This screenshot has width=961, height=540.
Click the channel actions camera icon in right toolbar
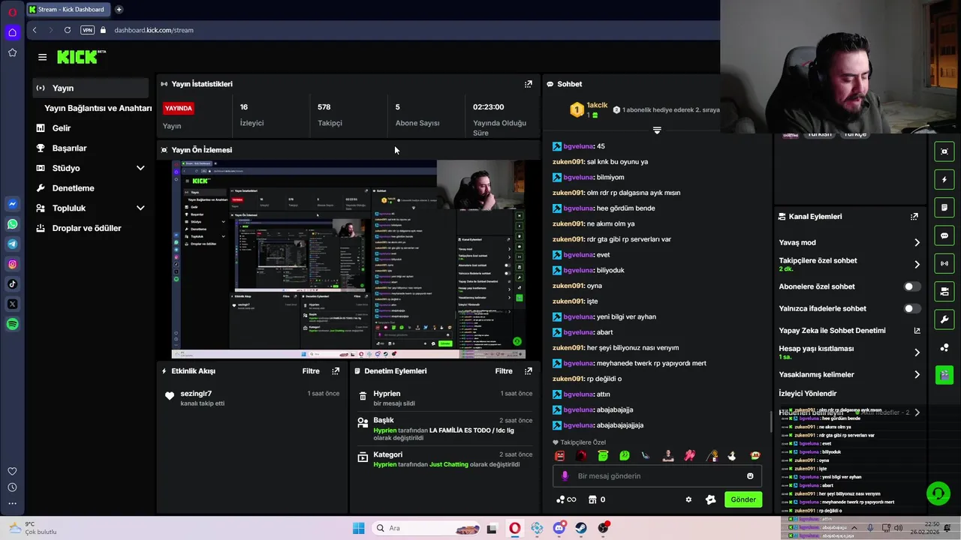coord(944,292)
